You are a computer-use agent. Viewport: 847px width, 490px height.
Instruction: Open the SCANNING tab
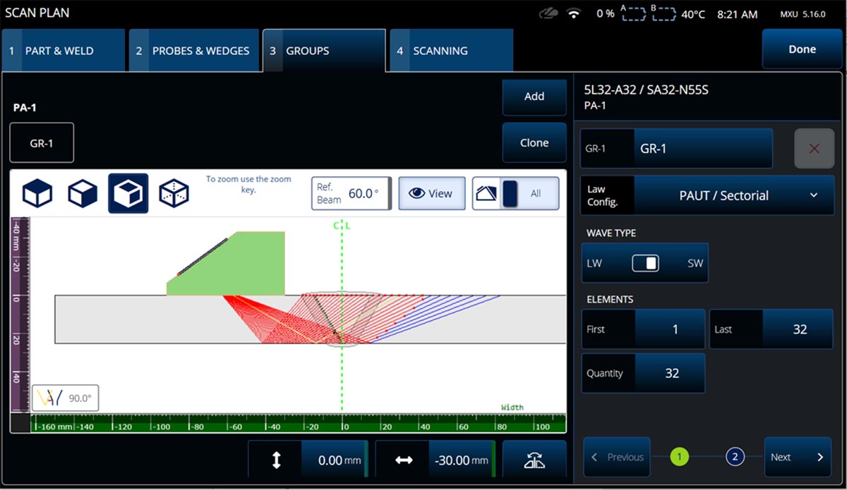(x=450, y=51)
